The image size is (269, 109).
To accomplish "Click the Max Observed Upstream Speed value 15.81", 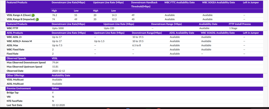I will tap(55, 66).
